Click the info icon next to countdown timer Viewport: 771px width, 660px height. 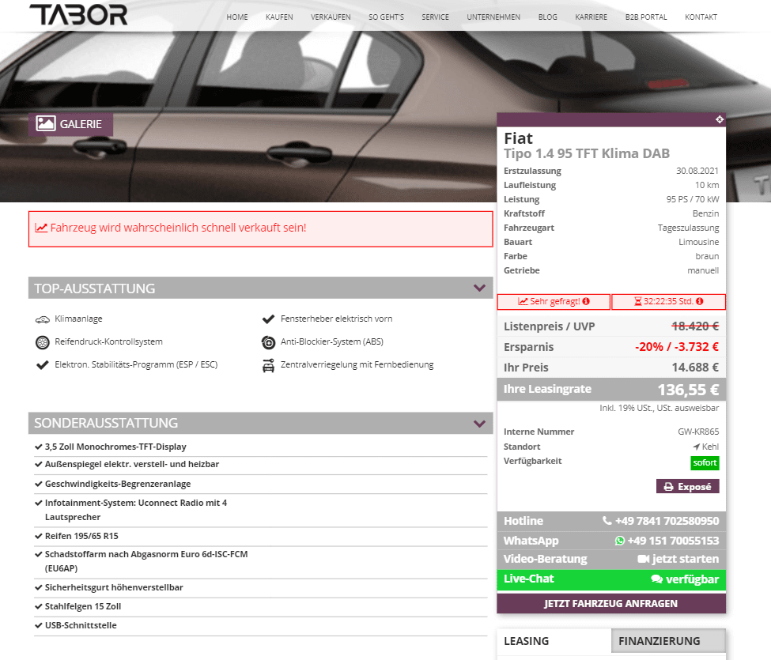(x=700, y=301)
